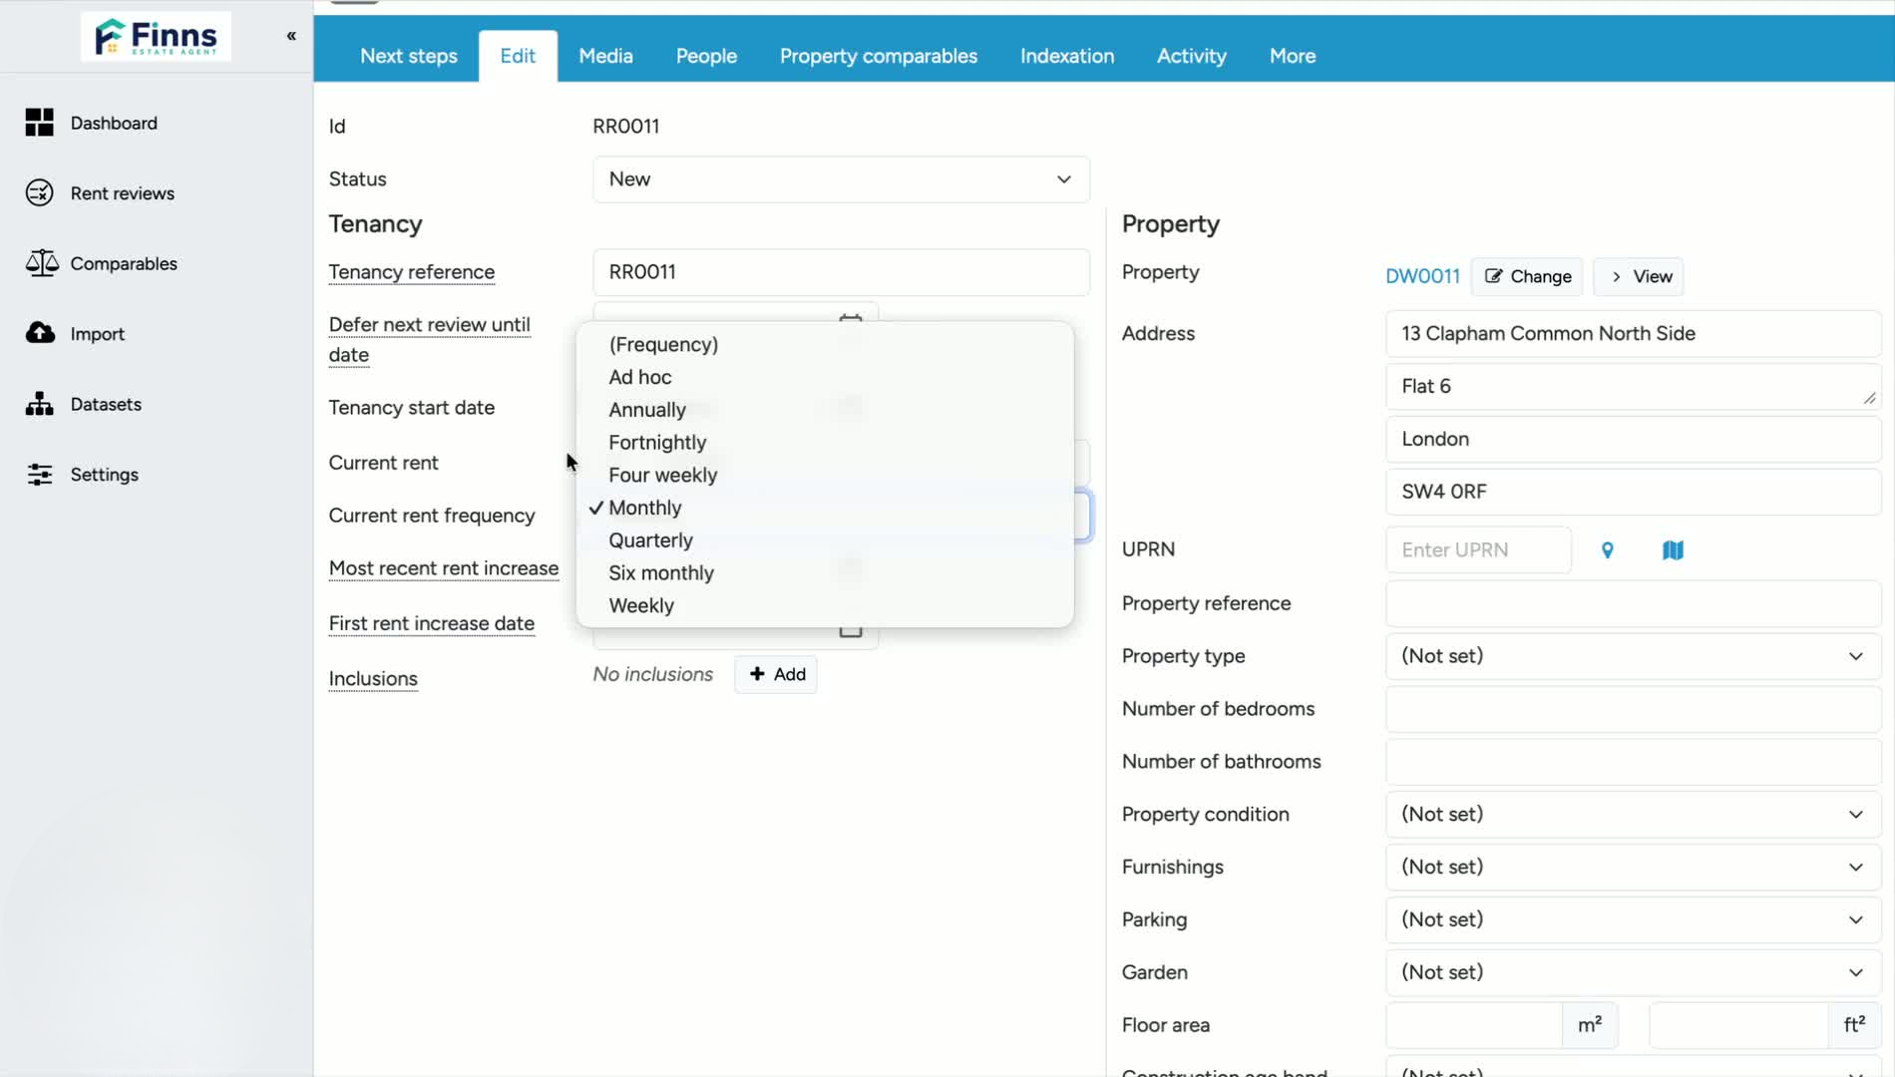Click the UPRN map pin icon

[1607, 550]
